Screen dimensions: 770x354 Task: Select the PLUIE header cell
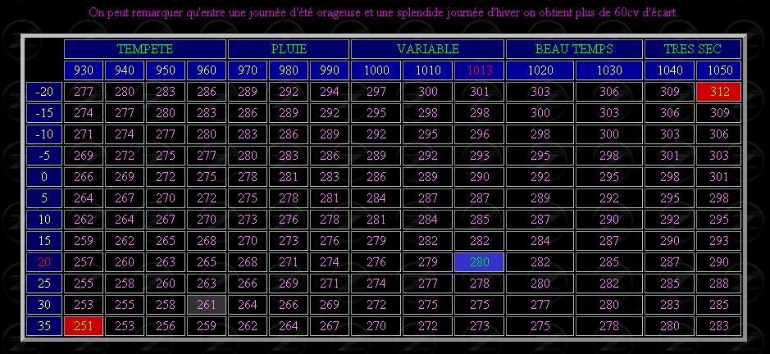[289, 49]
